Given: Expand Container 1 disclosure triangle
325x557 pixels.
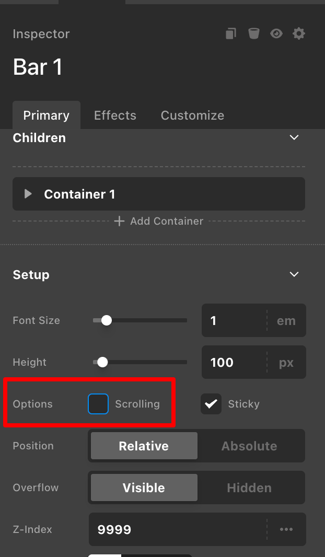Looking at the screenshot, I should point(28,194).
